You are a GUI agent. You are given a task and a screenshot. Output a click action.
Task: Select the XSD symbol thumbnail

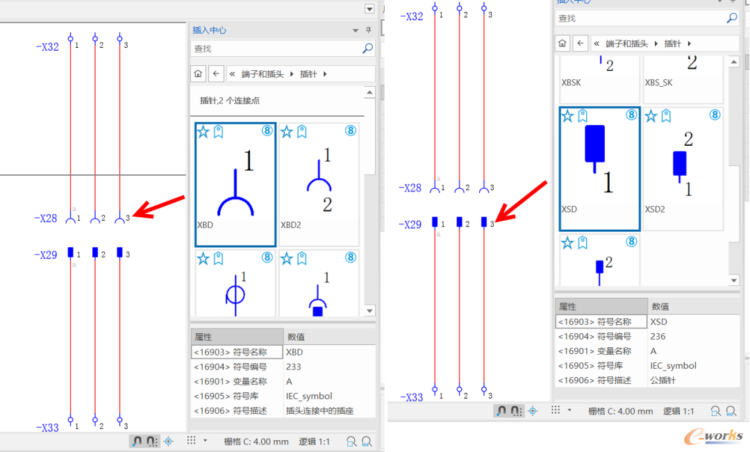tap(599, 169)
